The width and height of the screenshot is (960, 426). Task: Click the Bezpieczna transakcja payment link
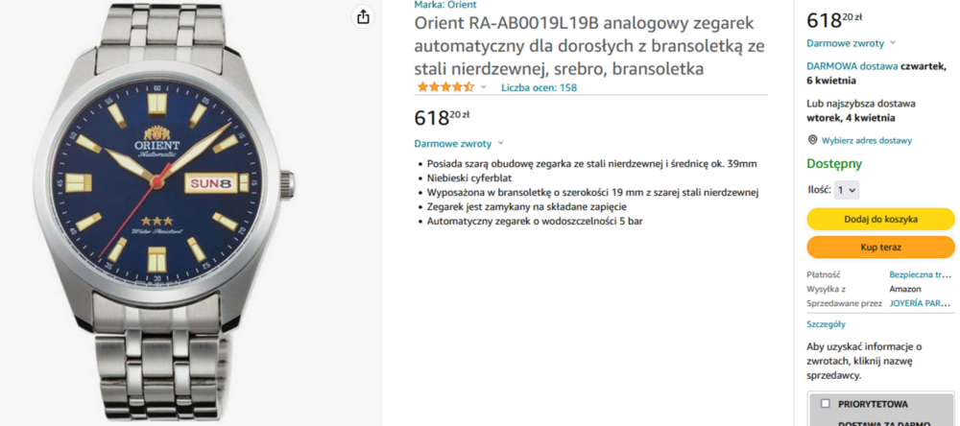(x=919, y=274)
